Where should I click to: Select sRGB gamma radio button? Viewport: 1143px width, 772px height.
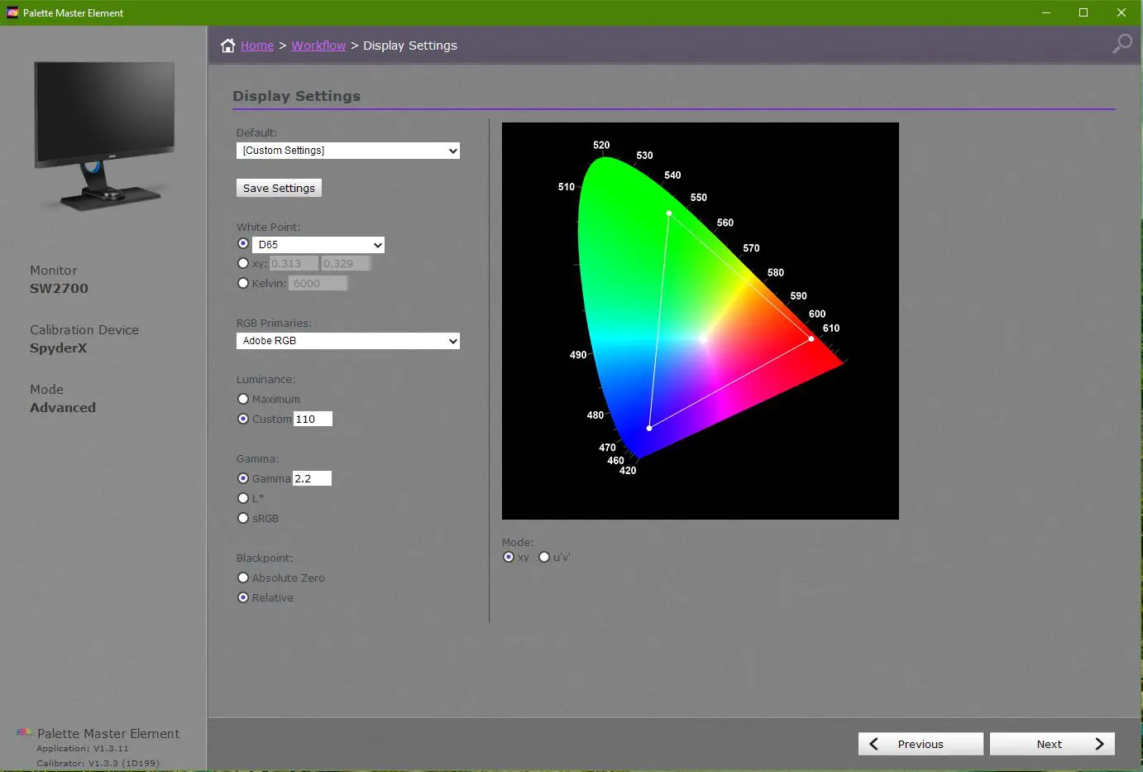click(x=243, y=518)
